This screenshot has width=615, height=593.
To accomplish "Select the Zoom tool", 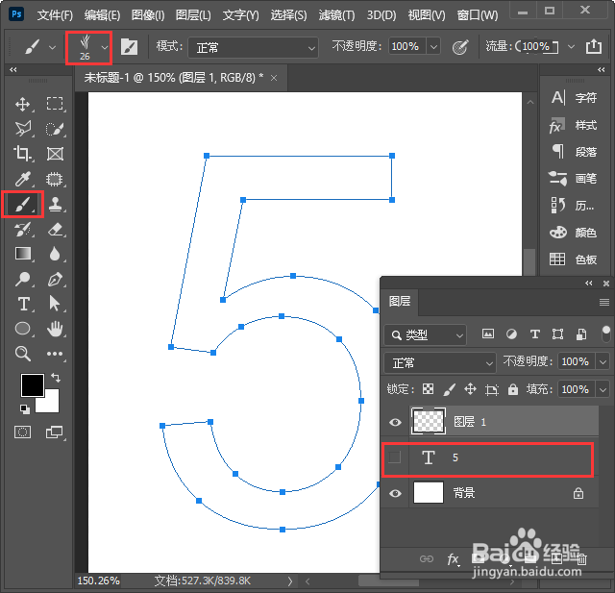I will (22, 354).
